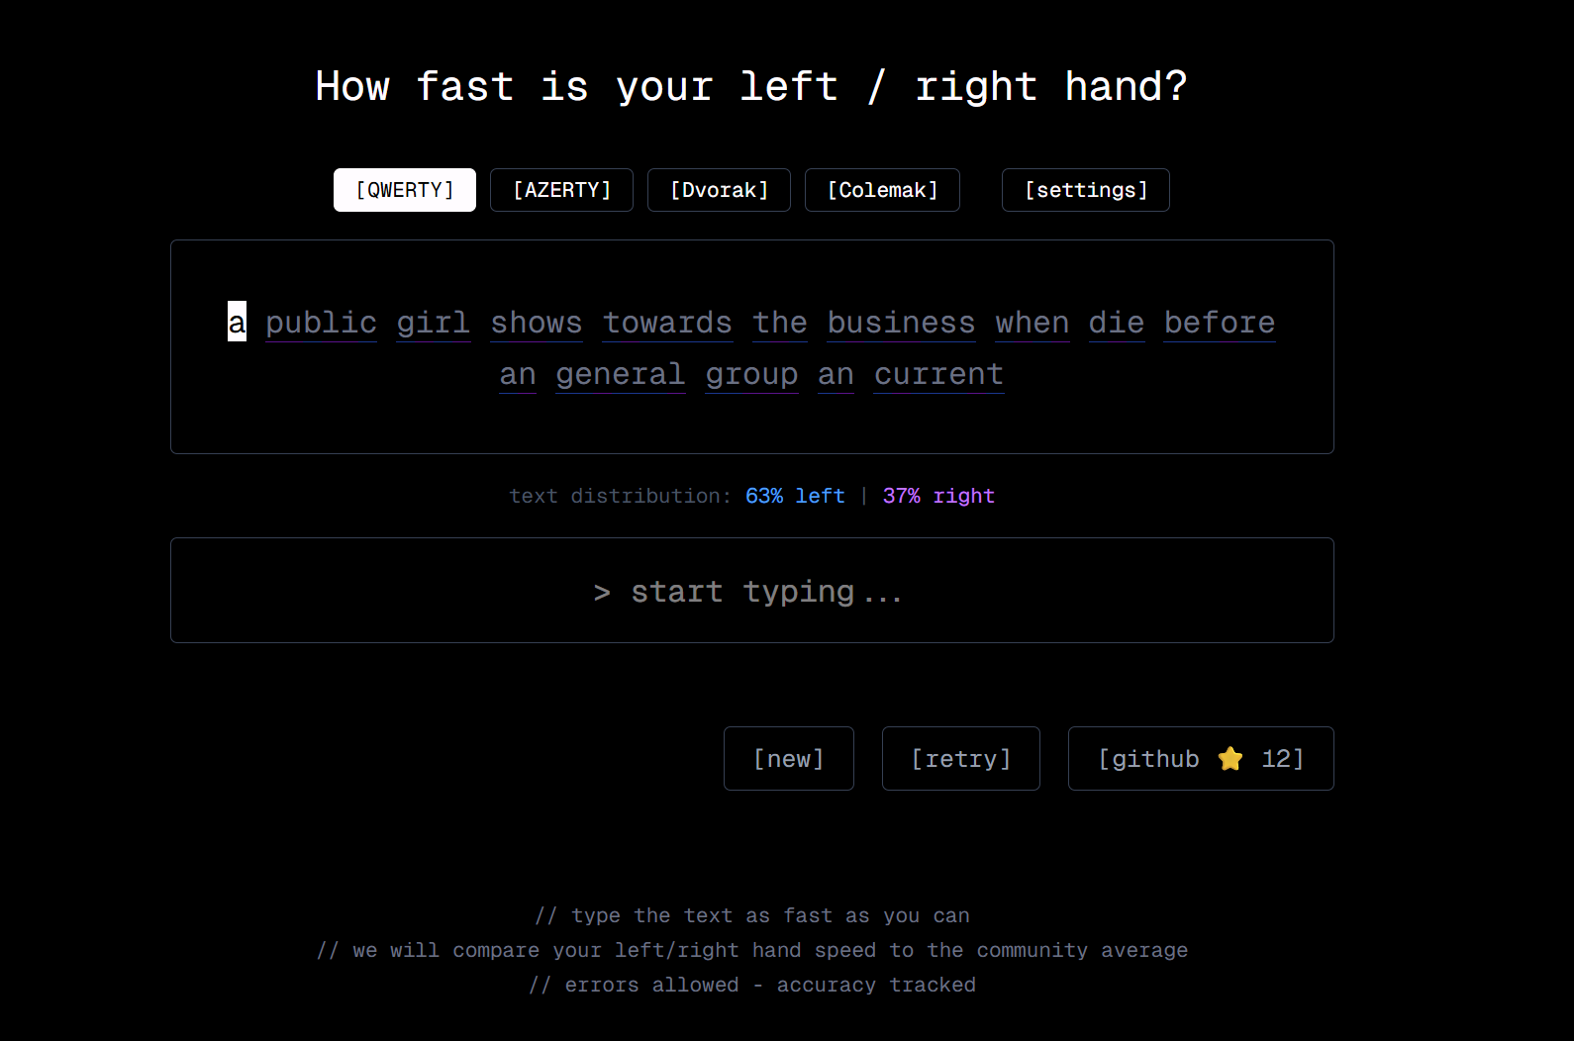Click the '63% left' distribution label
This screenshot has width=1574, height=1041.
coord(795,496)
